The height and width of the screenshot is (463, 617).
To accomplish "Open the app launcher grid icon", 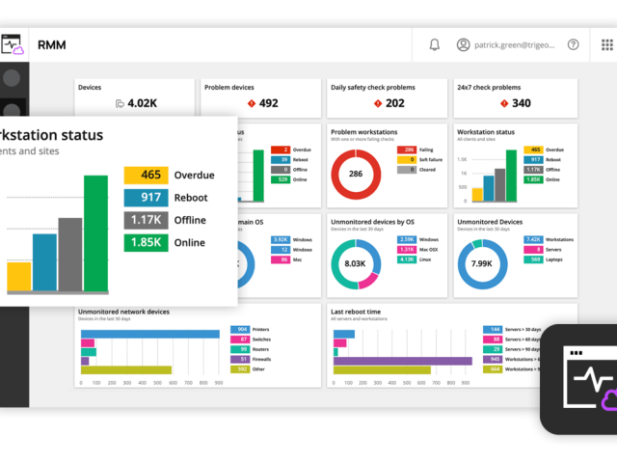I will [x=607, y=44].
